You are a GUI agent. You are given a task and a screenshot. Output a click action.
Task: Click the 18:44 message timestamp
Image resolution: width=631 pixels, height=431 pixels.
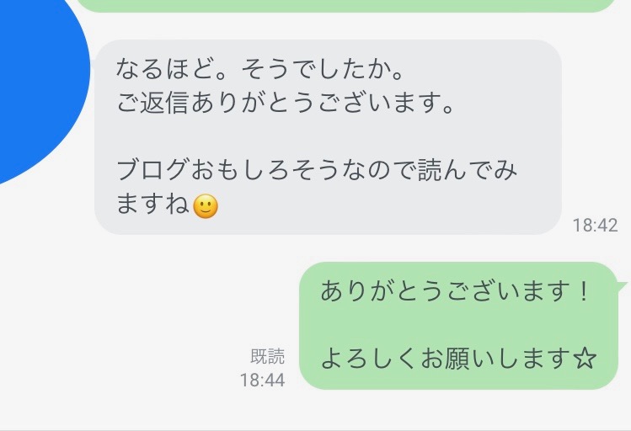(262, 380)
